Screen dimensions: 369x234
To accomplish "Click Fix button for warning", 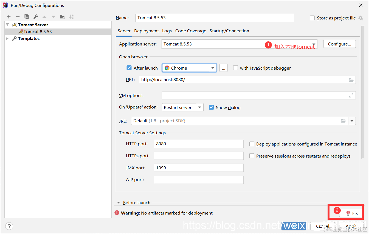I will (352, 213).
